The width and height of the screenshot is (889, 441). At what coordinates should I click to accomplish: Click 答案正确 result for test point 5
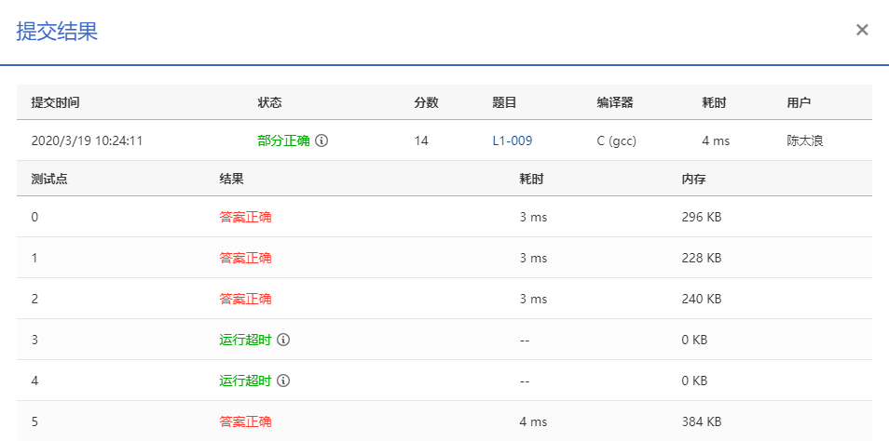[x=245, y=421]
